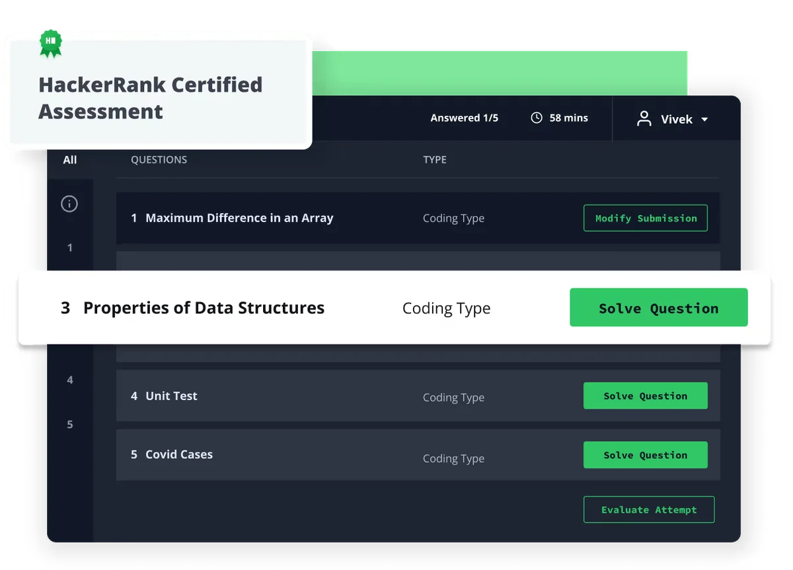Open the Maximum Difference in an Array question

[240, 218]
